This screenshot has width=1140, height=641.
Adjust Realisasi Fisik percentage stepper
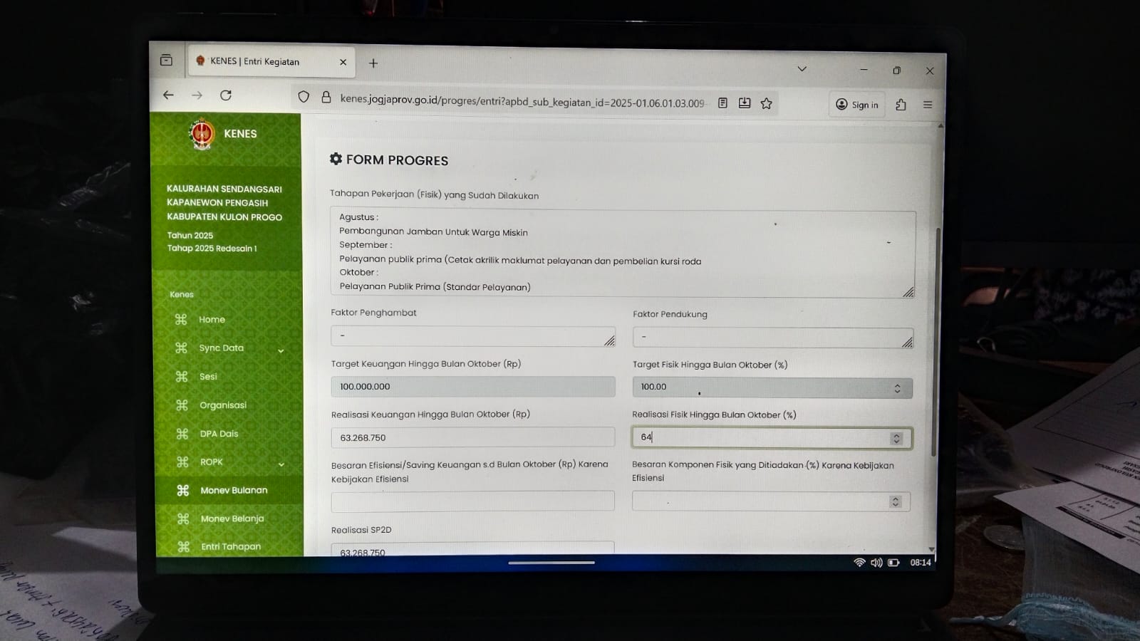coord(896,439)
